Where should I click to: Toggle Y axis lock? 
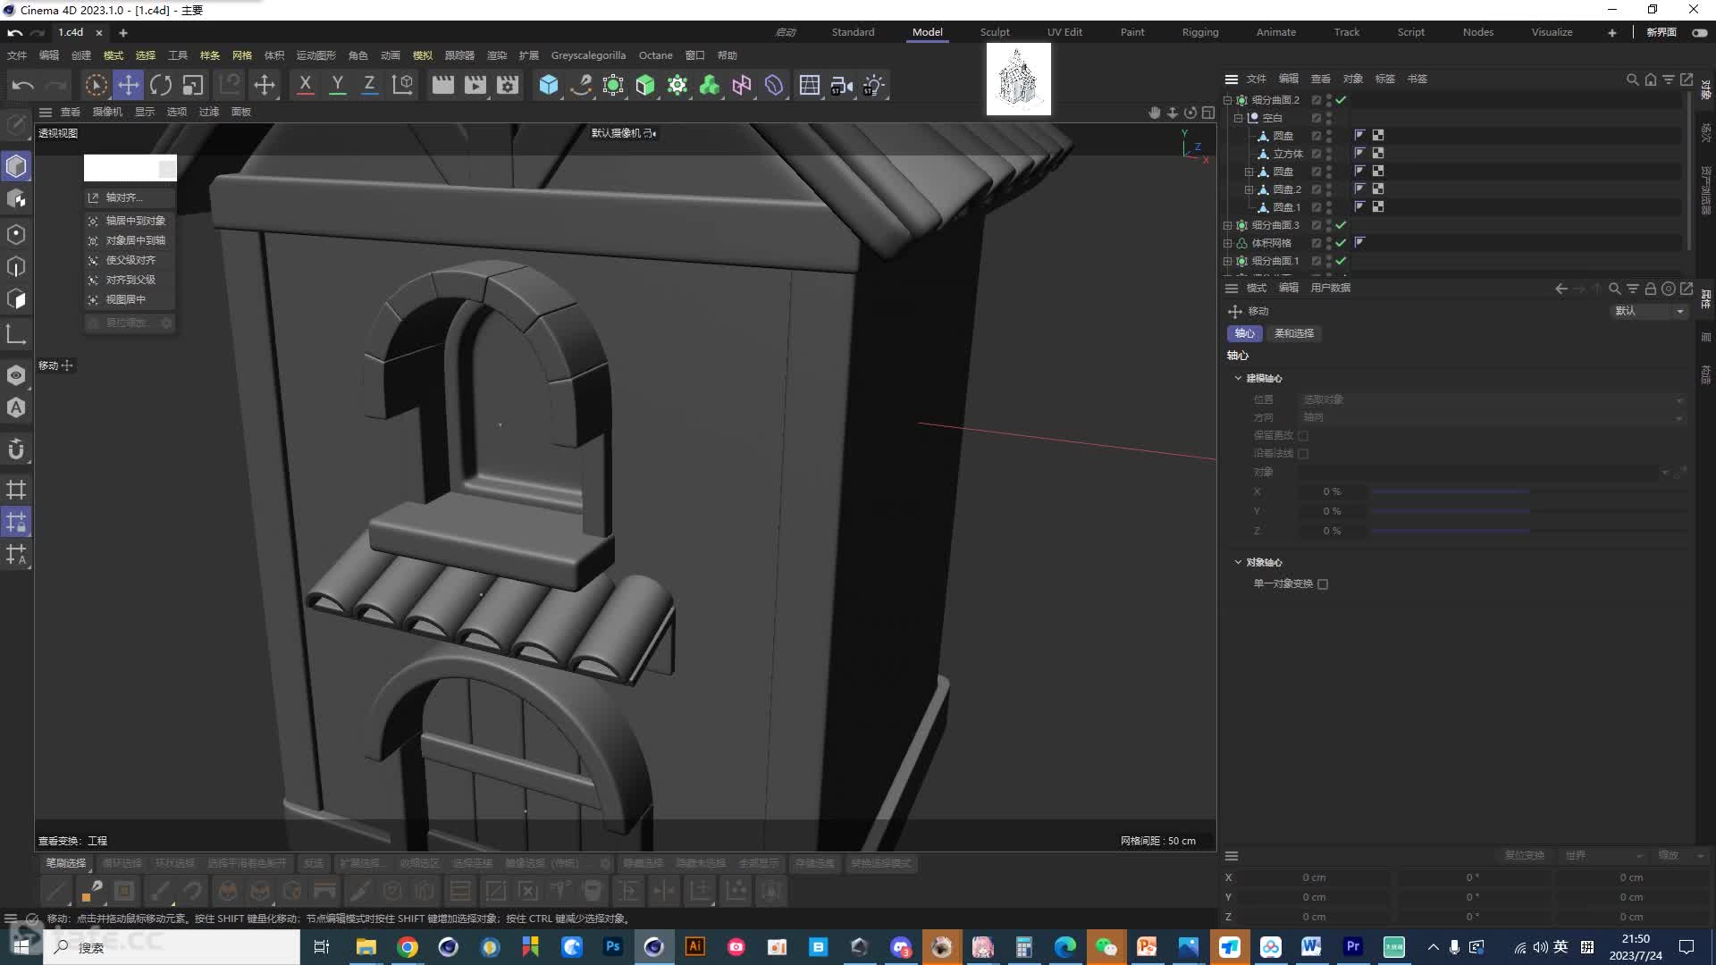coord(337,85)
